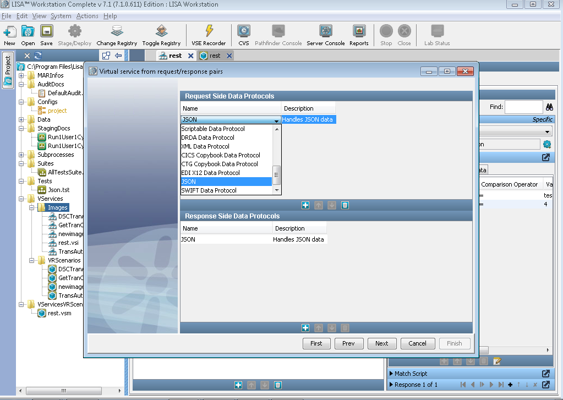Select Scriptable Data Protocol from list
Viewport: 563px width, 400px height.
(x=226, y=129)
